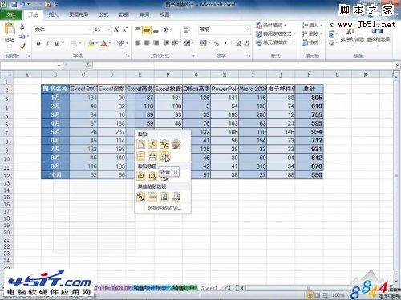Toggle Italic formatting

47,43
